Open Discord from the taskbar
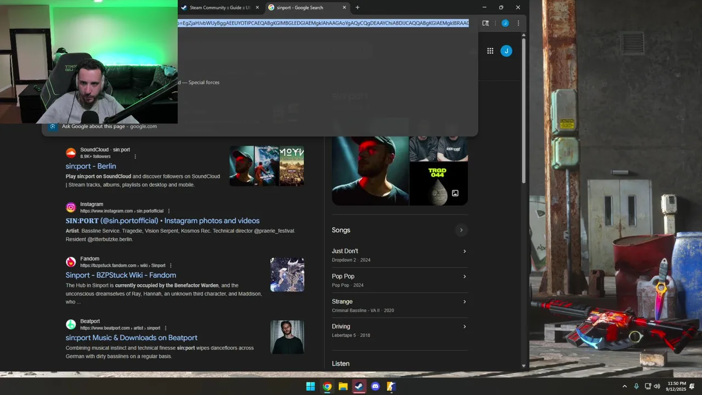Image resolution: width=702 pixels, height=395 pixels. [x=375, y=386]
